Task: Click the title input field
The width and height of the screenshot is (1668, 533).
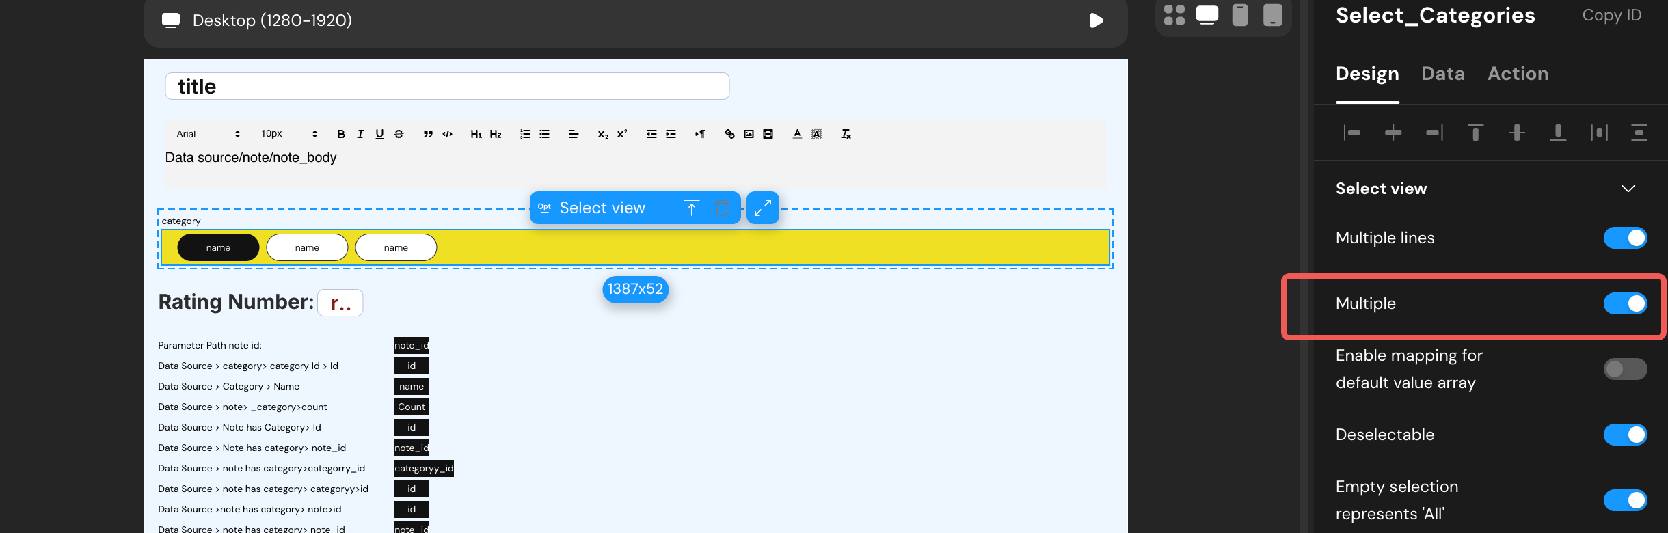Action: tap(447, 86)
